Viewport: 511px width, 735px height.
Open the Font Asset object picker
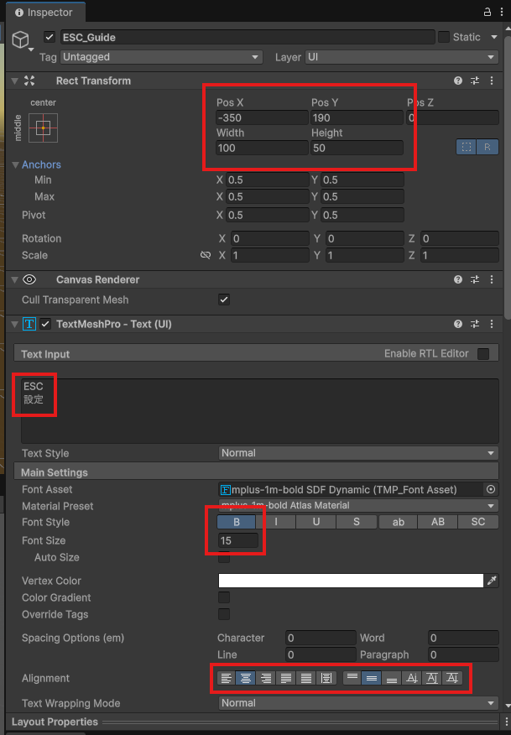491,489
